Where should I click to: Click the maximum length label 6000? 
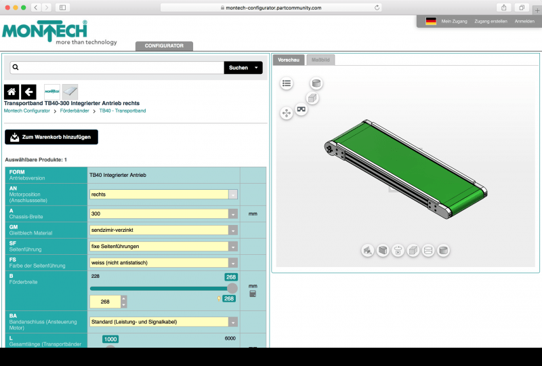(x=230, y=338)
